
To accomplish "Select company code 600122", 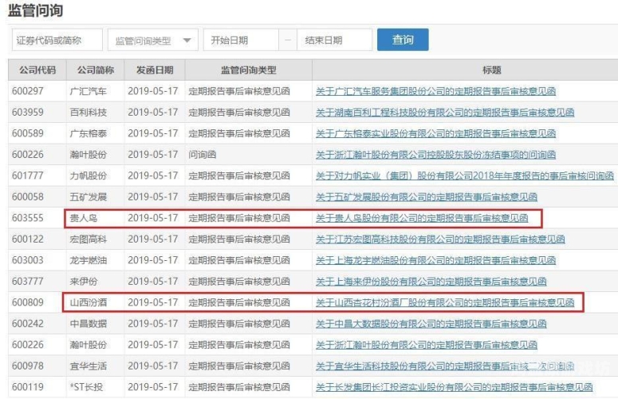I will tap(28, 239).
